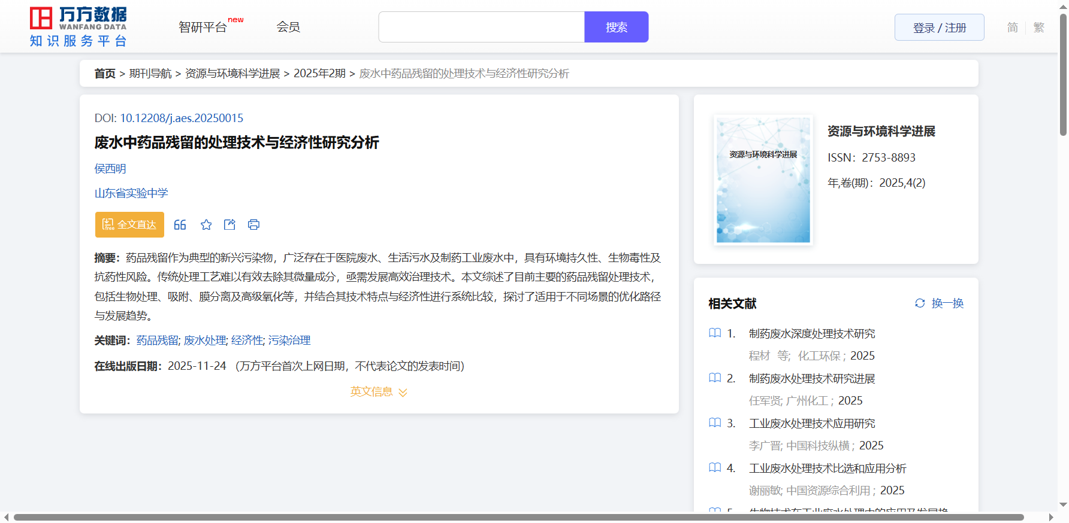This screenshot has width=1069, height=523.
Task: Open the 智研平台 menu item
Action: pyautogui.click(x=203, y=28)
